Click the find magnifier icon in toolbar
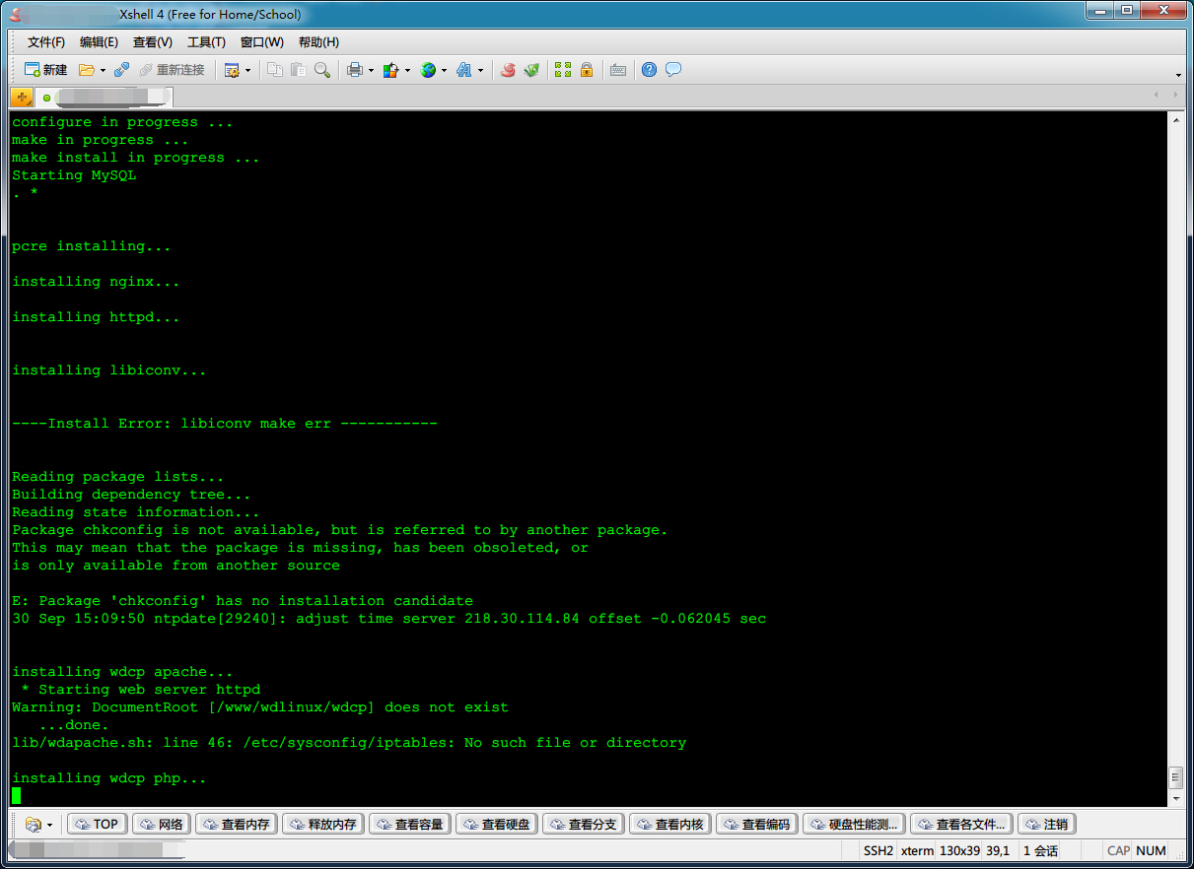Viewport: 1194px width, 869px height. [x=322, y=70]
